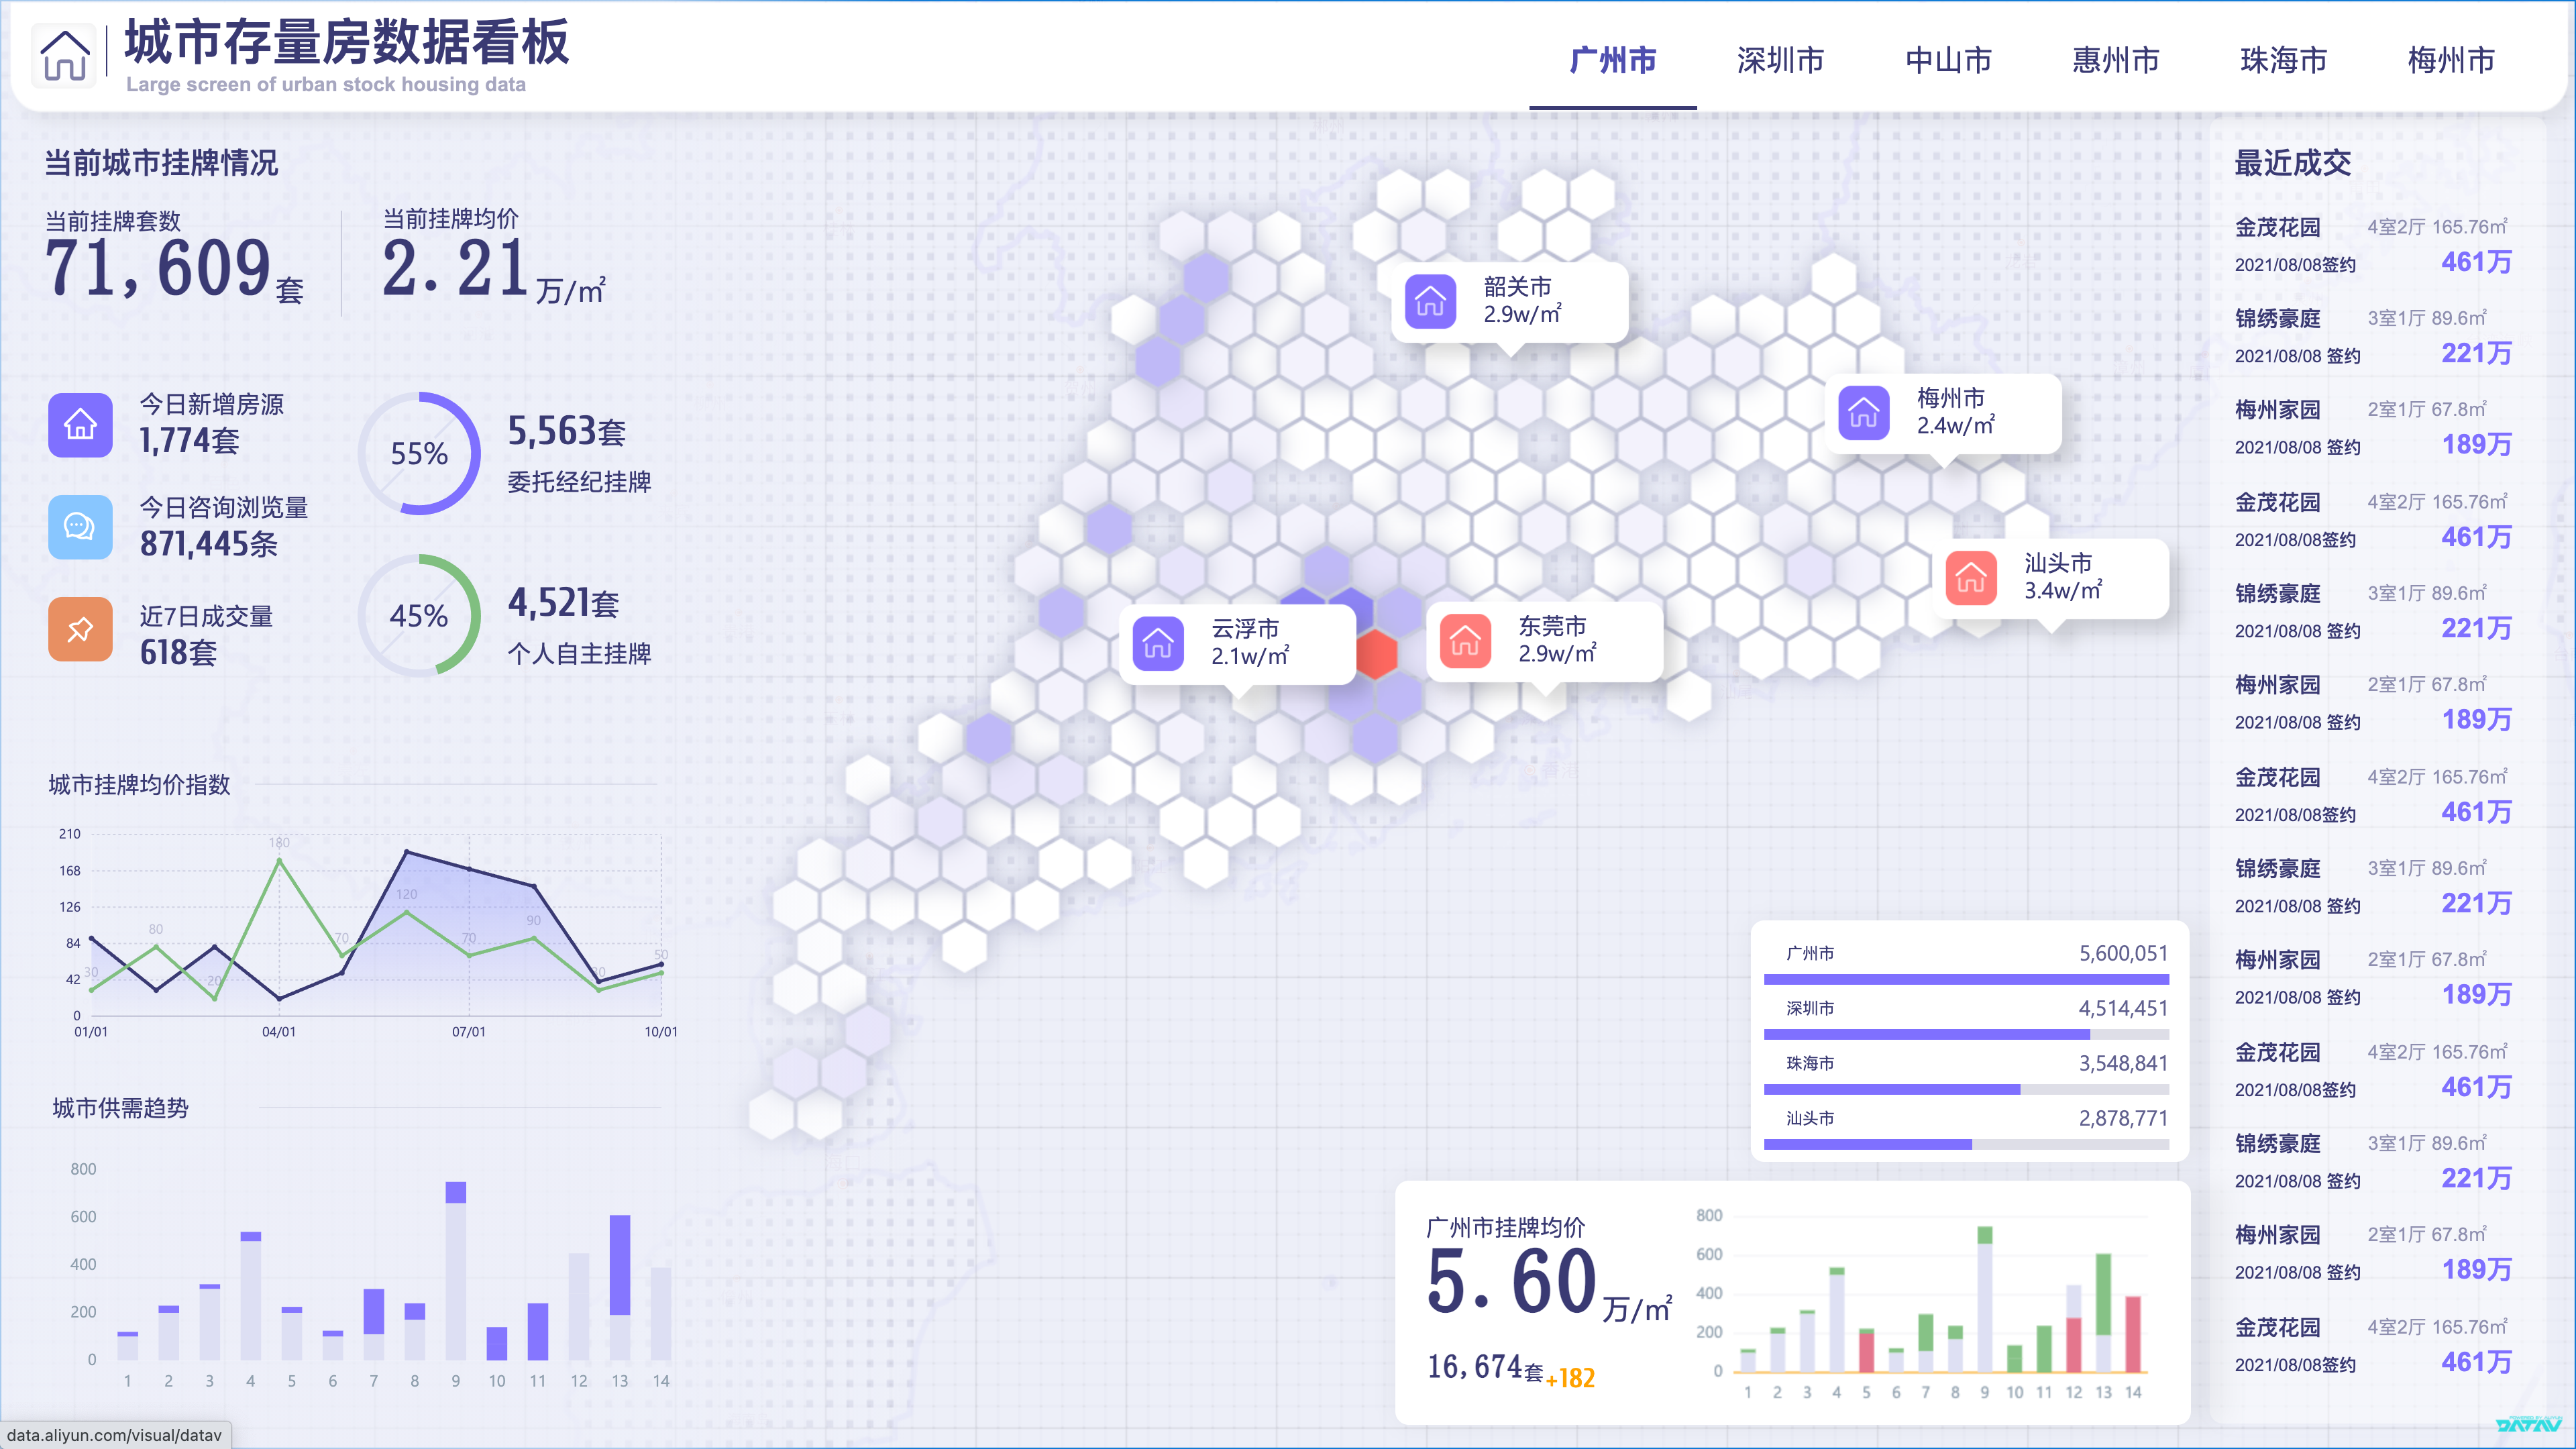This screenshot has height=1449, width=2576.
Task: Select the 珠海市 tab in the header
Action: (x=2283, y=60)
